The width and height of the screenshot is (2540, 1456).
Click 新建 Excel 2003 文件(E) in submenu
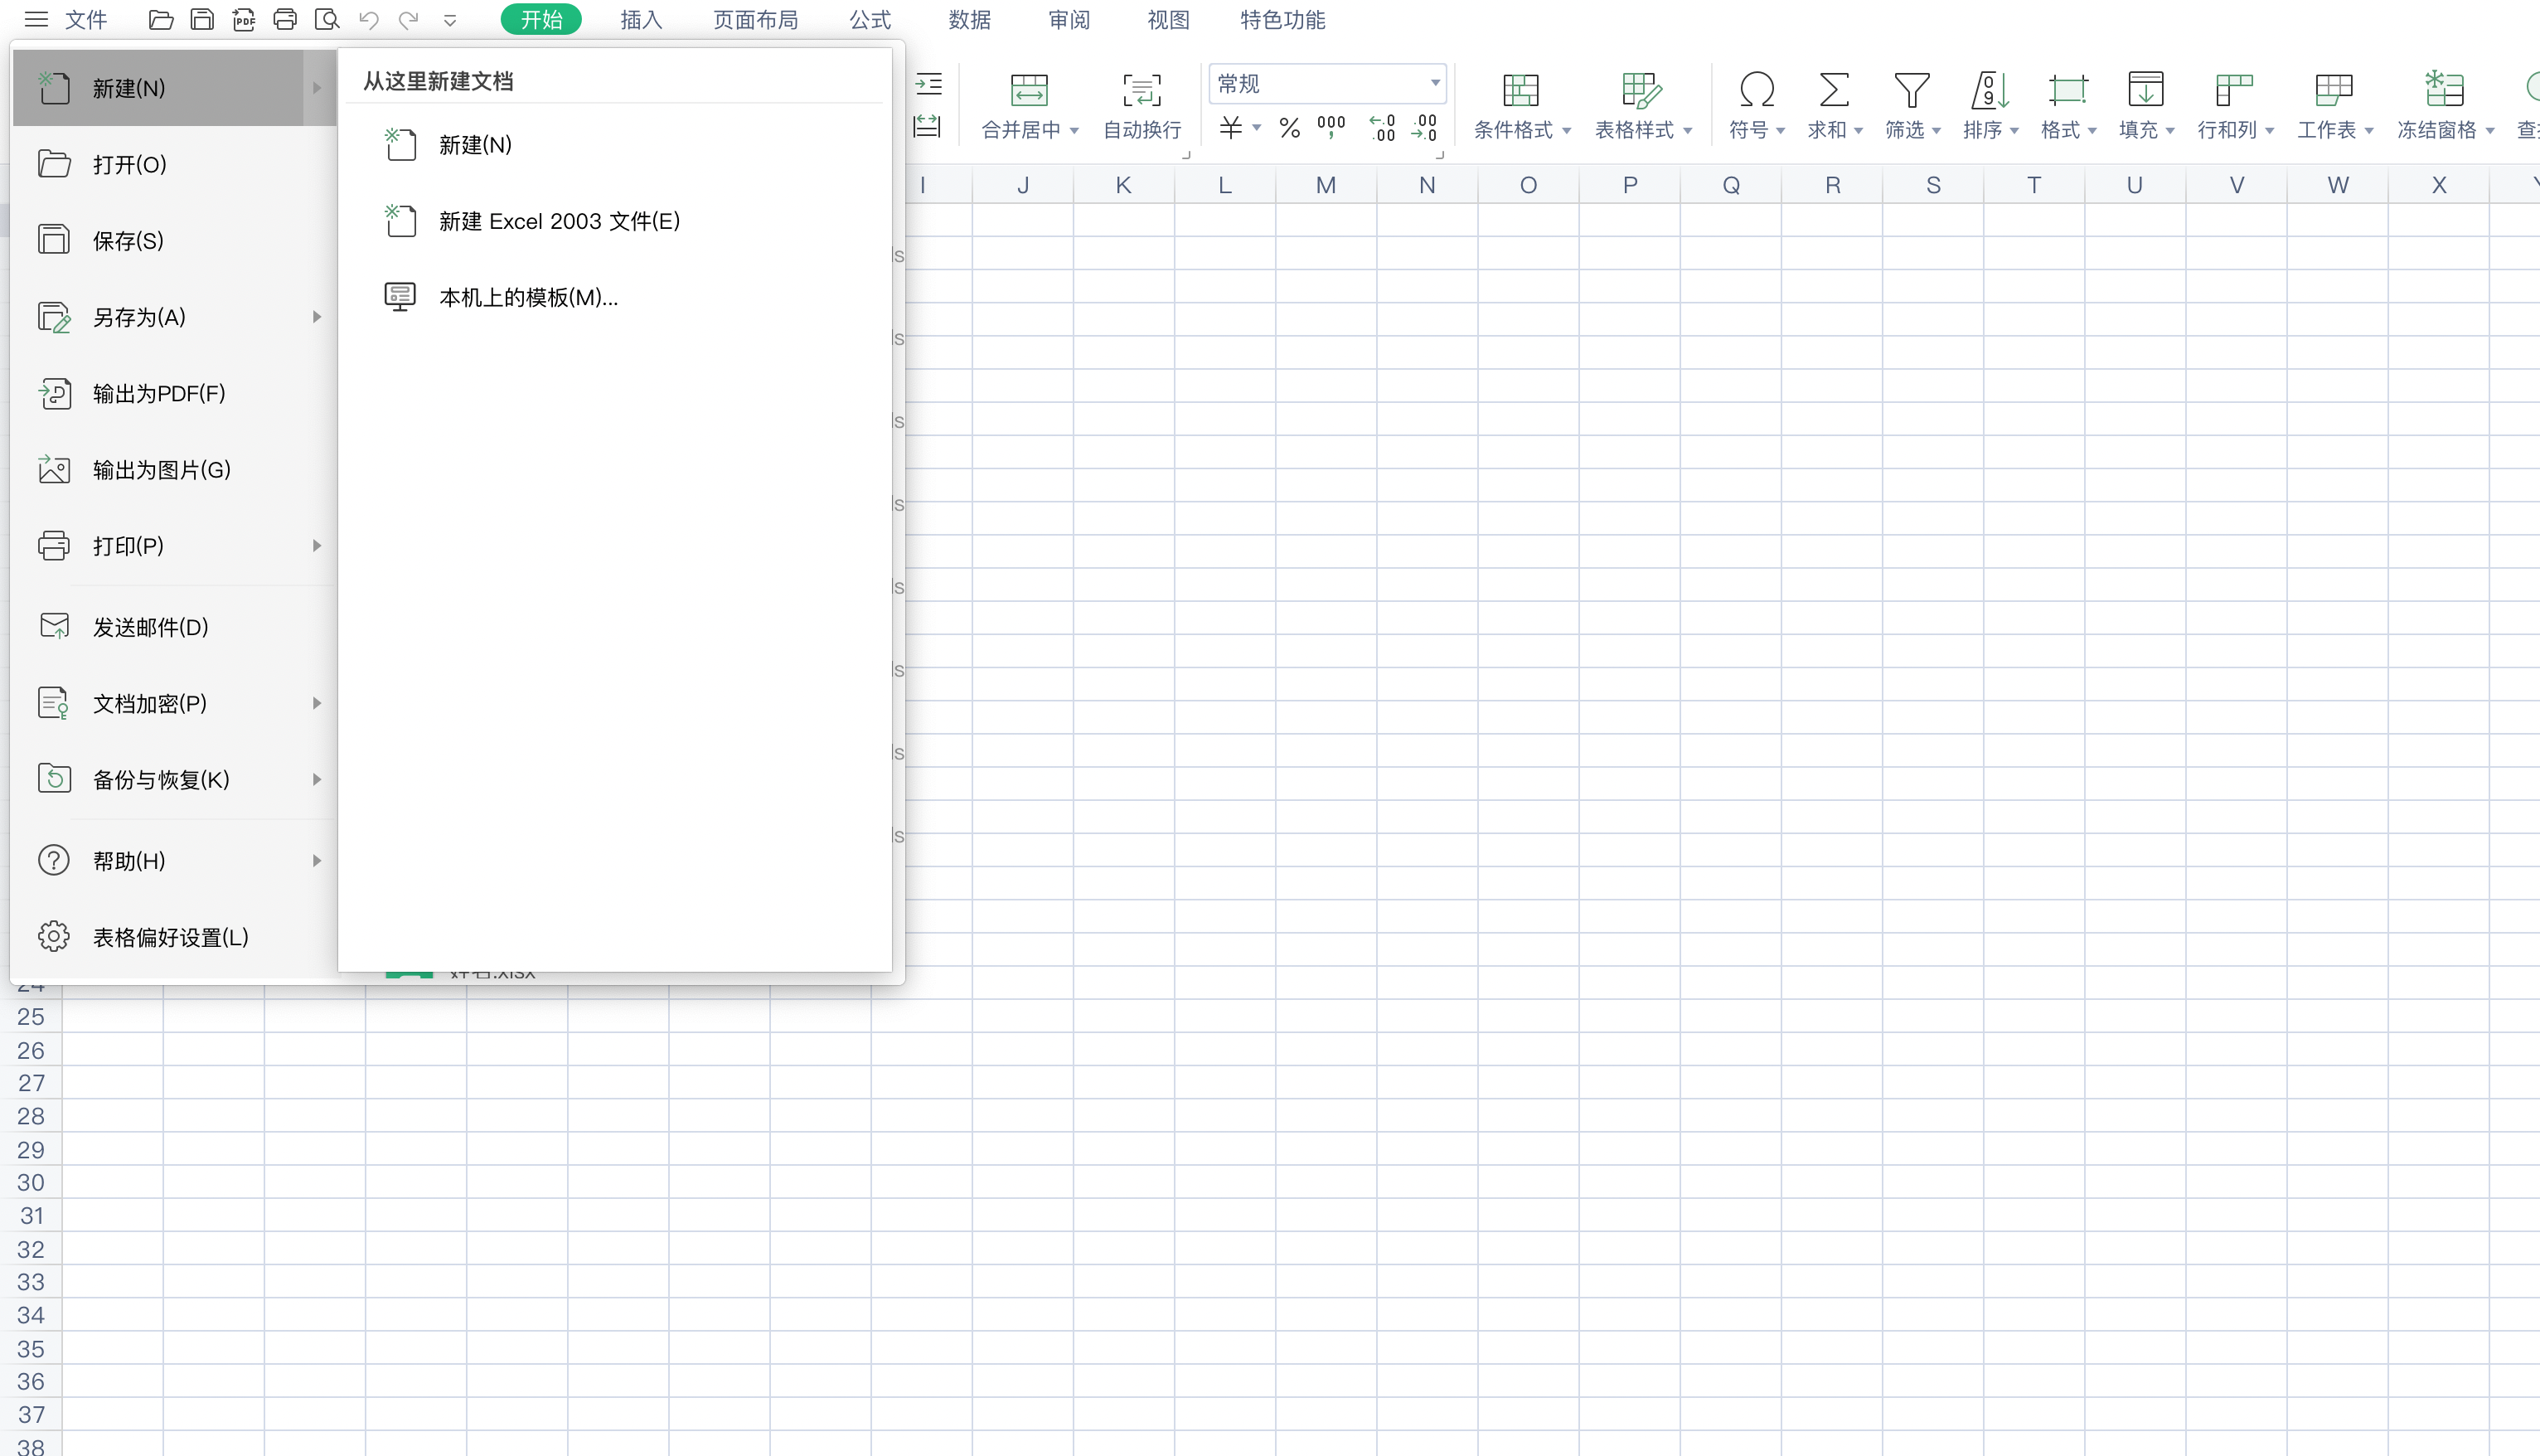click(x=615, y=221)
